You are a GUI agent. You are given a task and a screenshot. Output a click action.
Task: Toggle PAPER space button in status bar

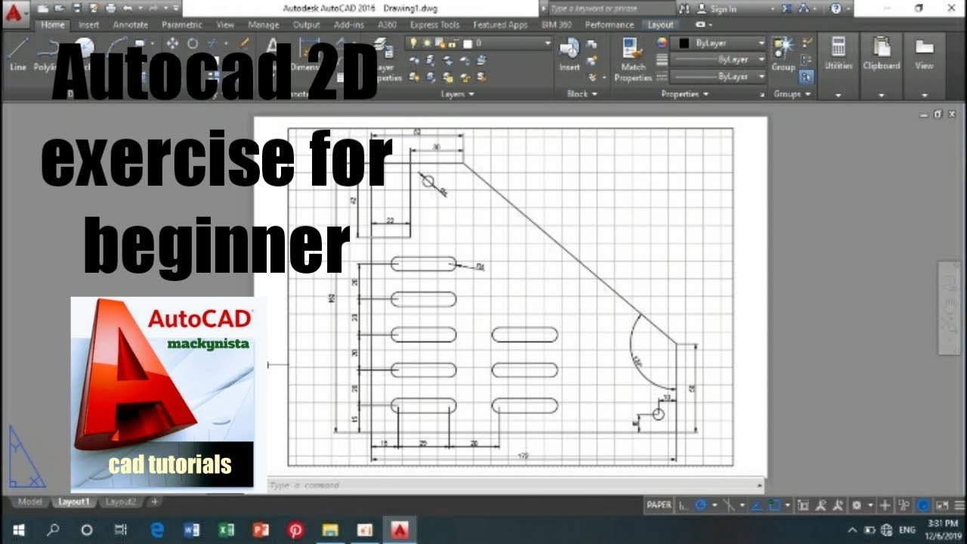[x=659, y=505]
